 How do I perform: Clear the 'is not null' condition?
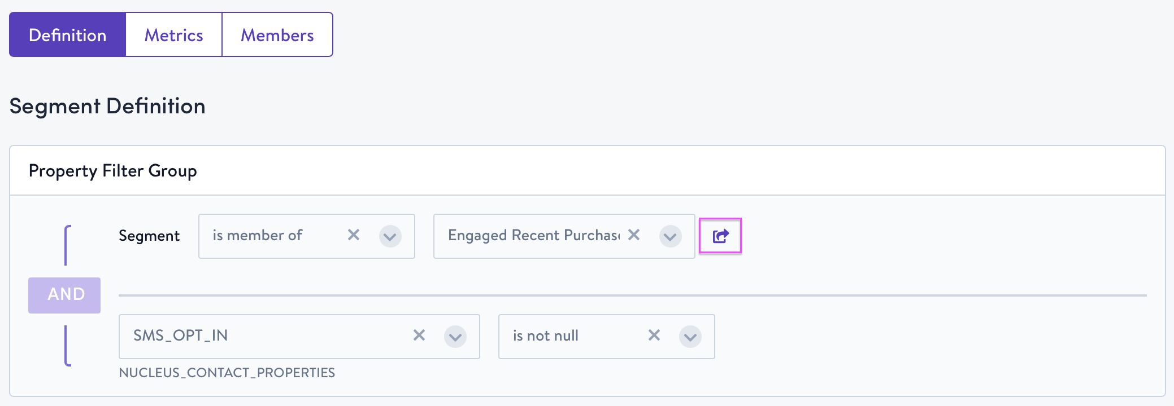[x=654, y=335]
